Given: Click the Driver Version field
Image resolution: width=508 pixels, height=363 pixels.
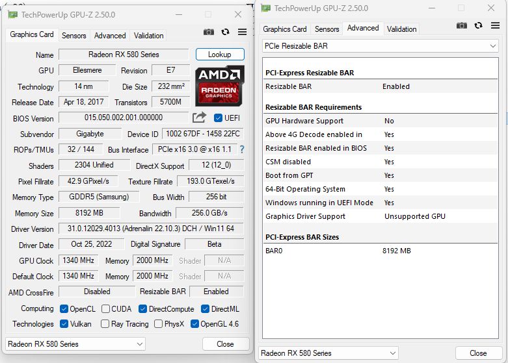Looking at the screenshot, I should [x=151, y=229].
